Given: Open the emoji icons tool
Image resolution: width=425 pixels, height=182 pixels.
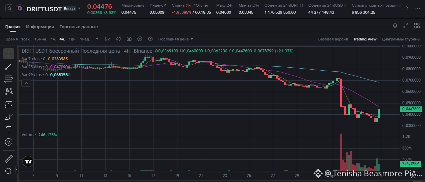Looking at the screenshot, I should point(9,142).
